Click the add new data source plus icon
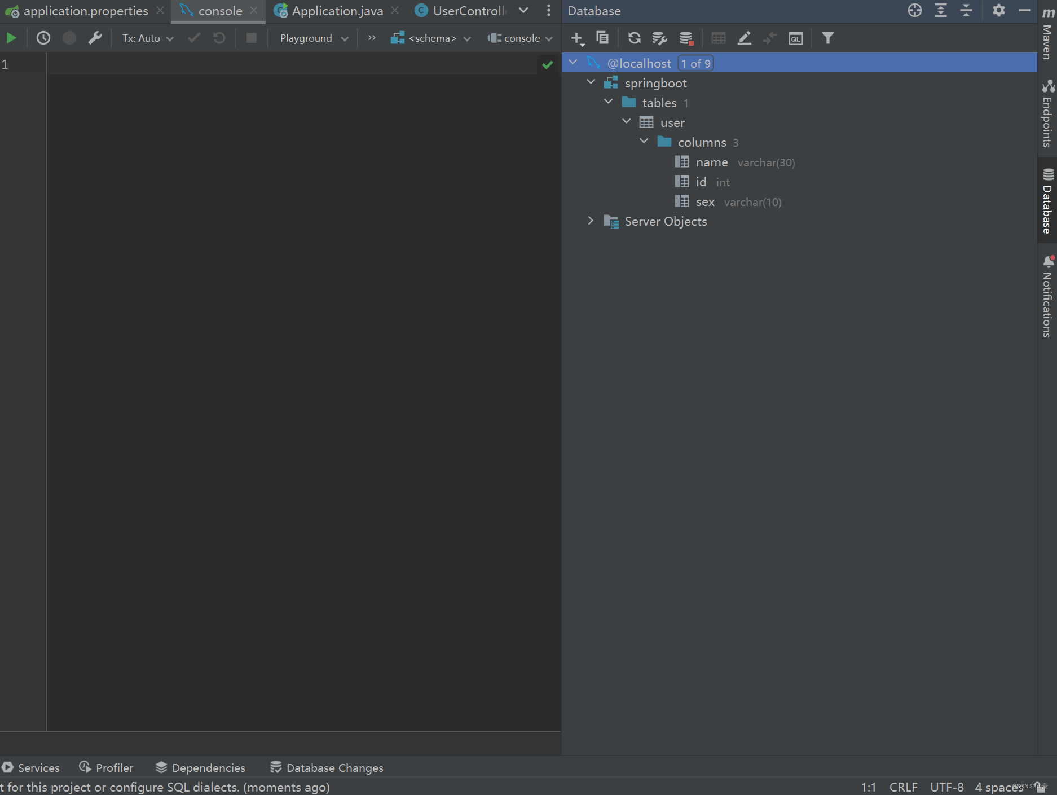This screenshot has width=1057, height=795. click(577, 38)
